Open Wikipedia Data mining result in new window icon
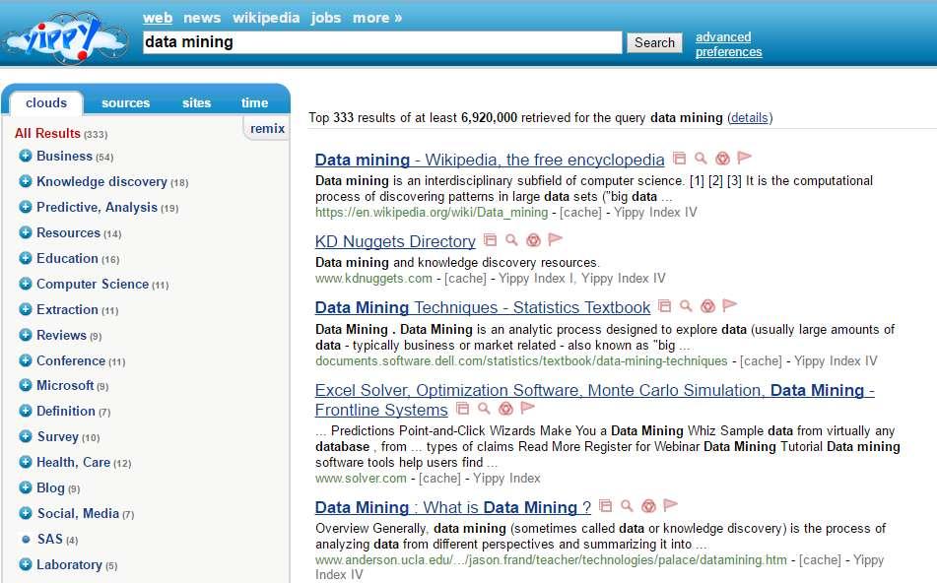Screen dimensions: 937x583 680,159
